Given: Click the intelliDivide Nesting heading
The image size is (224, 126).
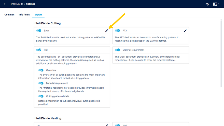Looking at the screenshot, I should 47,118.
